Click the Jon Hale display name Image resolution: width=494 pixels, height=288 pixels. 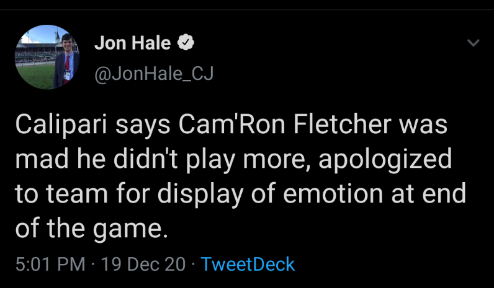click(133, 43)
